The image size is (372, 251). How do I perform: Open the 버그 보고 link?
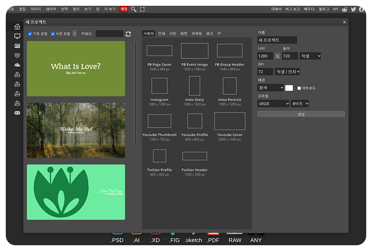(x=293, y=9)
